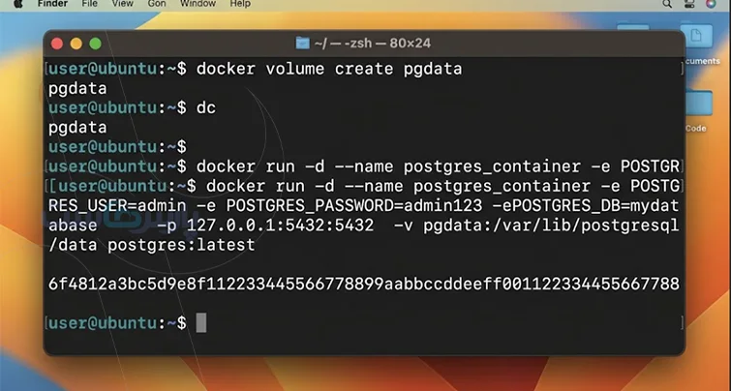
Task: Click the '127.0.0.1:5432:5432' port mapping text
Action: point(280,226)
